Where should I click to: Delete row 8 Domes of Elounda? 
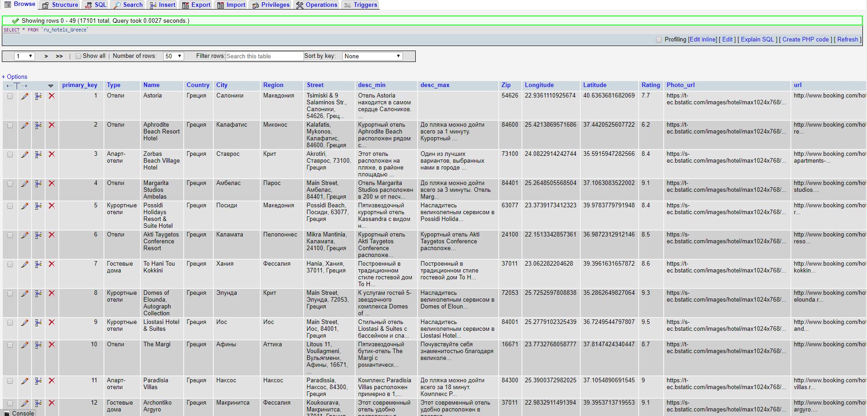coord(52,293)
